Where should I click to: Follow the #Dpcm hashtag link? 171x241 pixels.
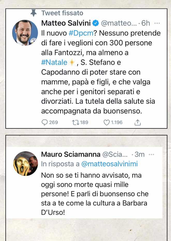click(81, 33)
